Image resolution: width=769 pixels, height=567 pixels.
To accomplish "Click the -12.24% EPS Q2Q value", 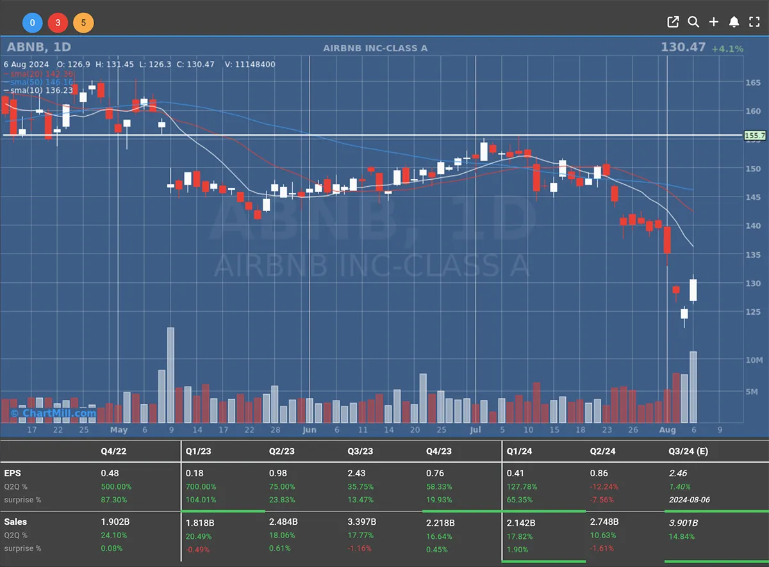I will pyautogui.click(x=604, y=487).
